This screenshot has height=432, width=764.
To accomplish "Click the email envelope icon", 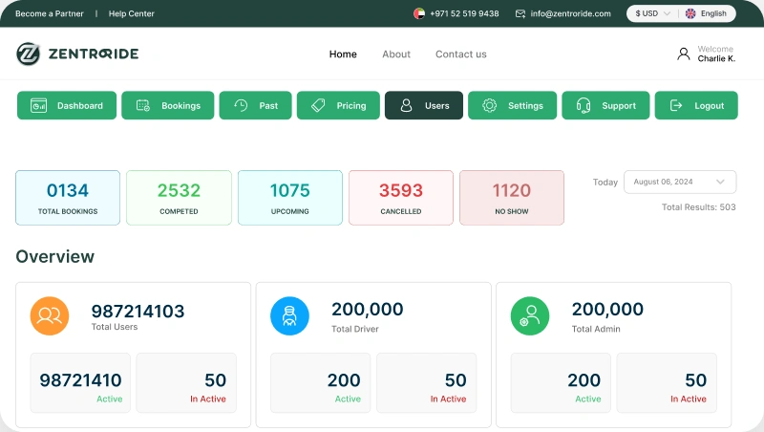I will pyautogui.click(x=520, y=13).
